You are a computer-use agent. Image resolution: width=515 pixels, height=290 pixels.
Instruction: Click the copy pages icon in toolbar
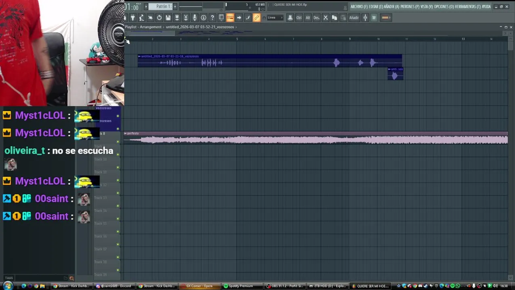click(334, 18)
